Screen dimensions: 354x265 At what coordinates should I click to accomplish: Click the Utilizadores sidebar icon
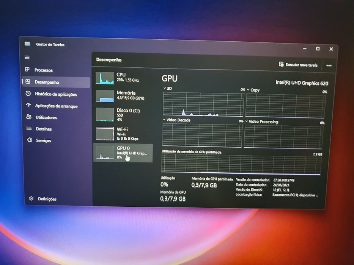pyautogui.click(x=29, y=117)
